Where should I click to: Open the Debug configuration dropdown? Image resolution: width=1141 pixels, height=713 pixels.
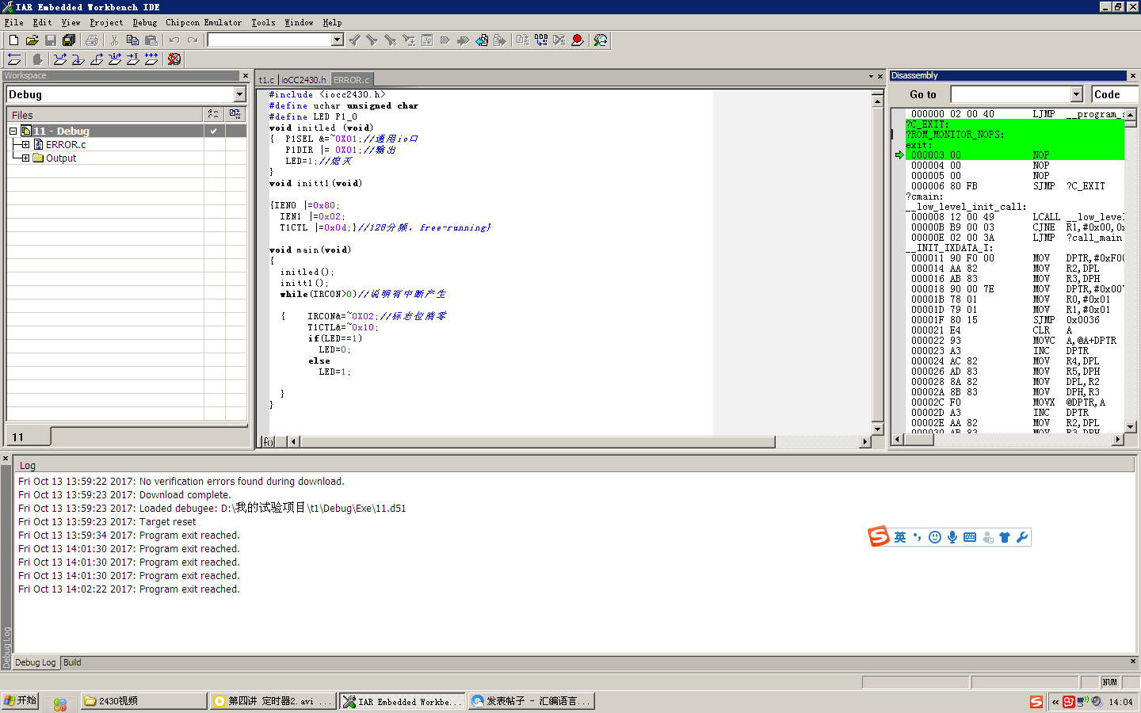239,94
